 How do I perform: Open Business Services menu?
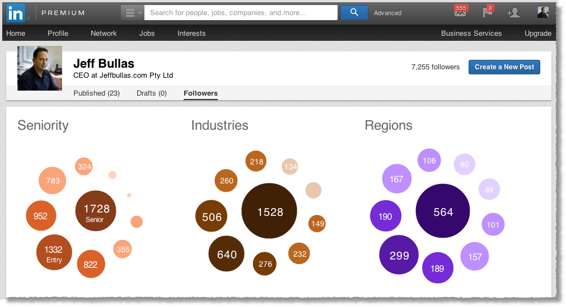[x=471, y=33]
